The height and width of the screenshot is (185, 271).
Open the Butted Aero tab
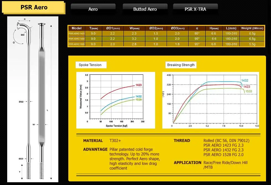[x=145, y=9]
